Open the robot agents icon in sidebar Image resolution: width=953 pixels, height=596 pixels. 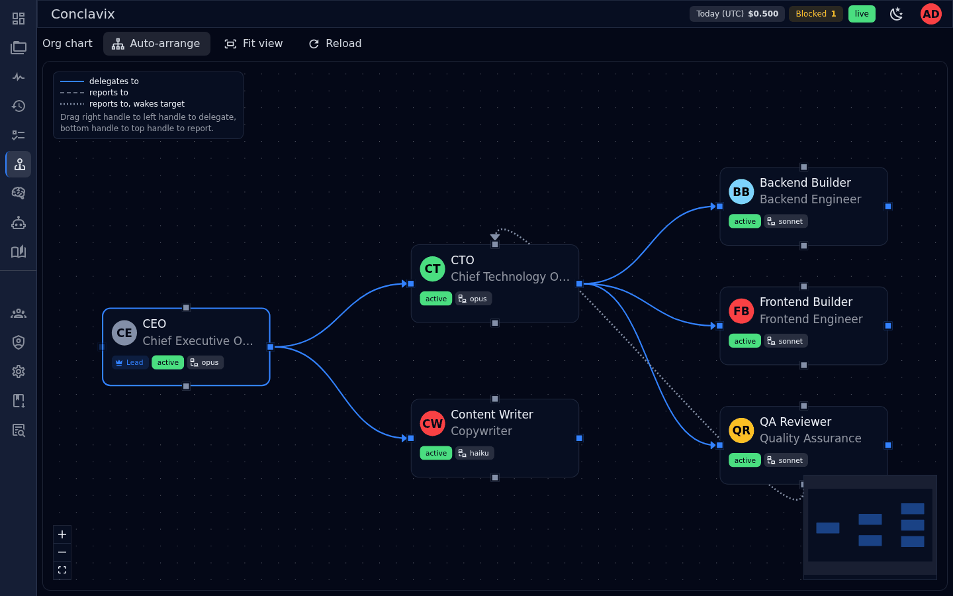pyautogui.click(x=19, y=223)
